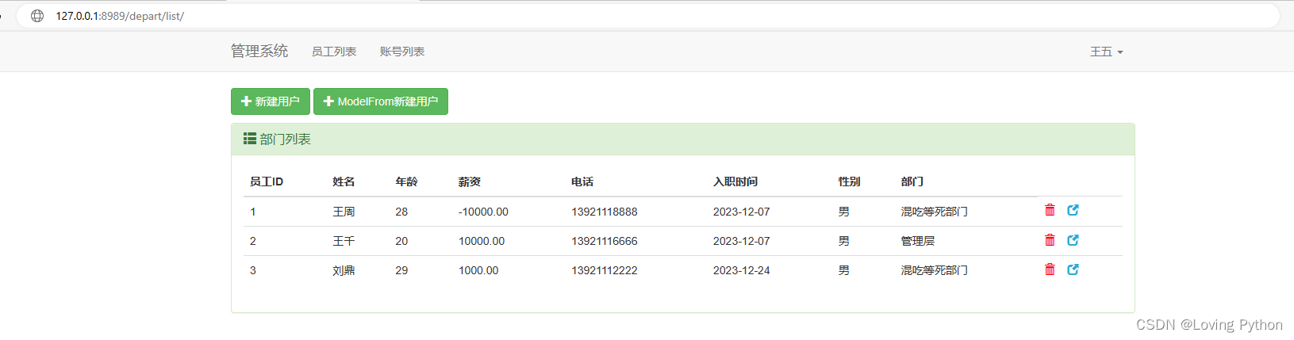Image resolution: width=1294 pixels, height=340 pixels.
Task: Click the 薪资 column header
Action: [470, 181]
